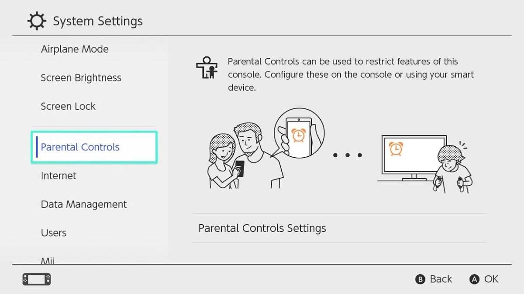Open Parental Controls Settings

click(262, 228)
